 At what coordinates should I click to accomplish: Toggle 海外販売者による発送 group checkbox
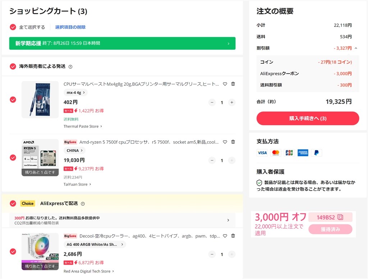[x=13, y=67]
